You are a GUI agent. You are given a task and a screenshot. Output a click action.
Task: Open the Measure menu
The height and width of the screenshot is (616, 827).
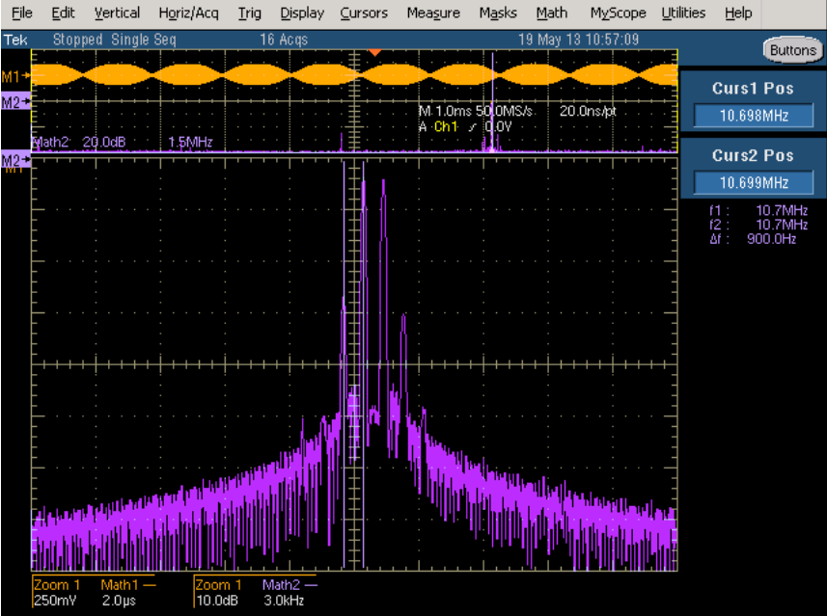(x=433, y=13)
